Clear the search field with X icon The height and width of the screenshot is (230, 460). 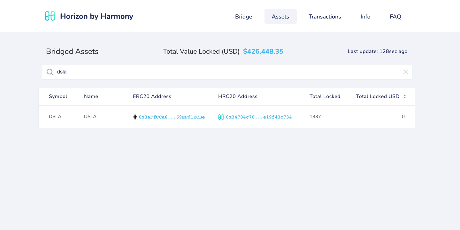click(406, 72)
